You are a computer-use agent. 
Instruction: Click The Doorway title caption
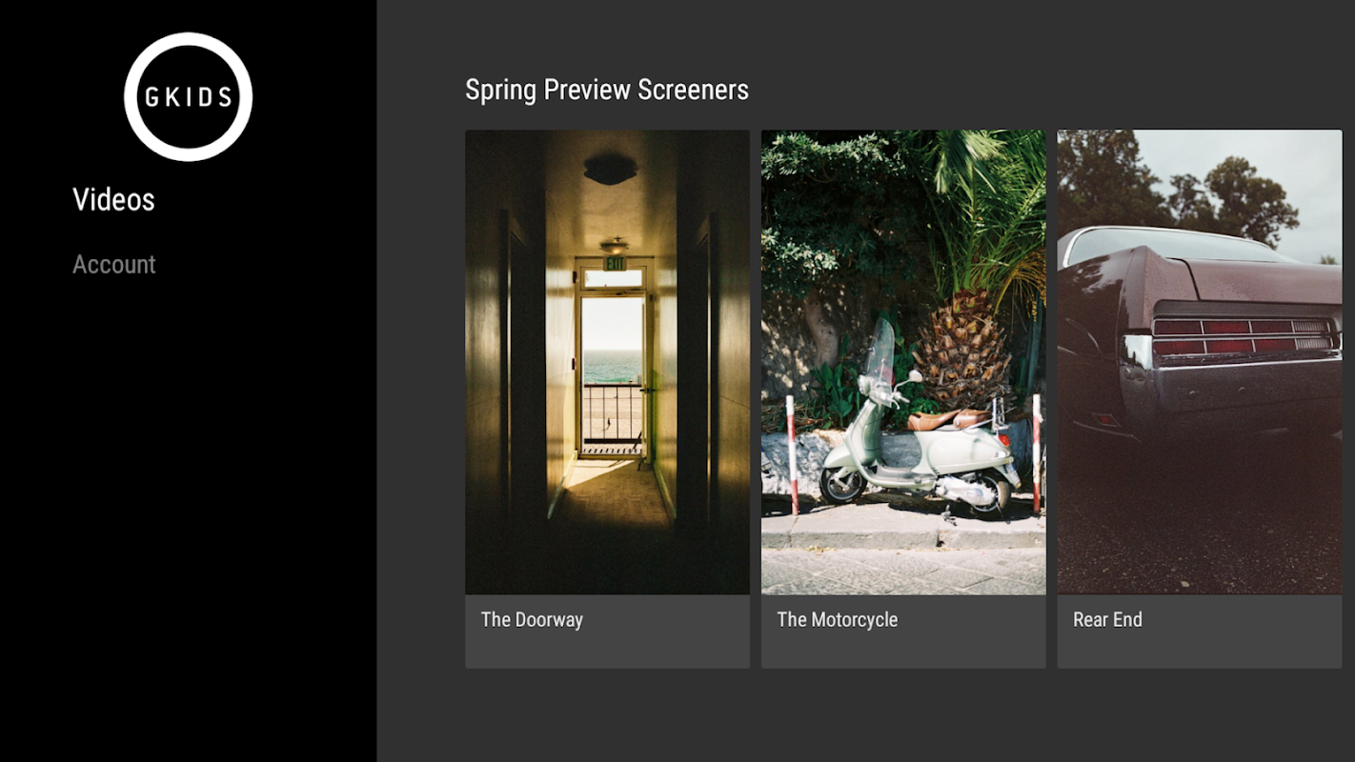pyautogui.click(x=532, y=619)
